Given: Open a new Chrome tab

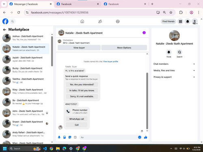Looking at the screenshot, I should pyautogui.click(x=152, y=4).
